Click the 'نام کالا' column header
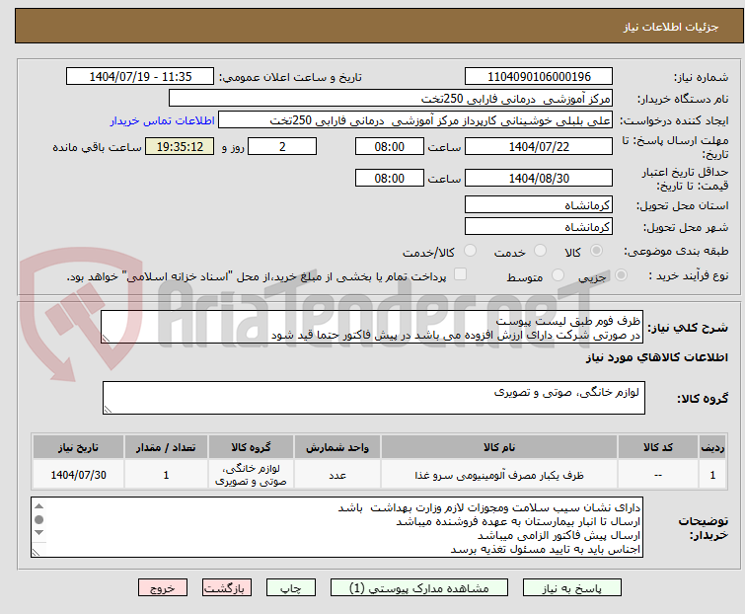The image size is (745, 614). [x=499, y=447]
